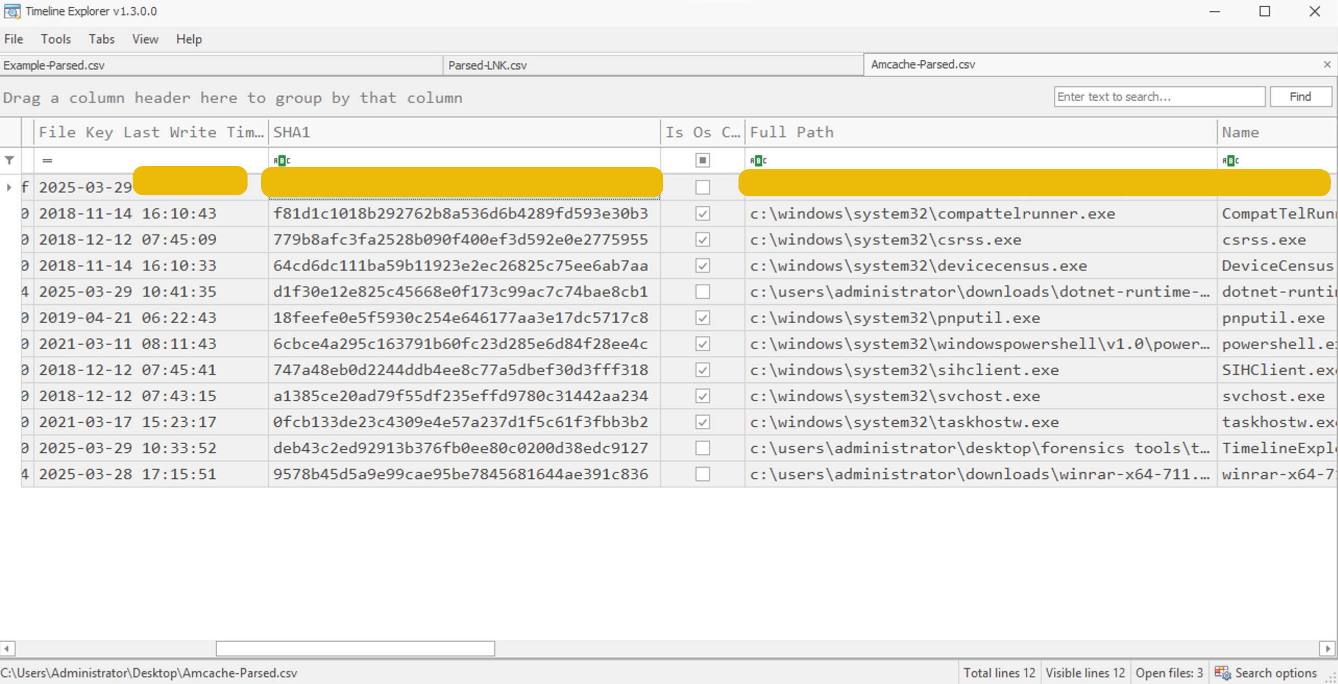
Task: Uncheck Is Os checkbox for pnputil.exe
Action: point(703,317)
